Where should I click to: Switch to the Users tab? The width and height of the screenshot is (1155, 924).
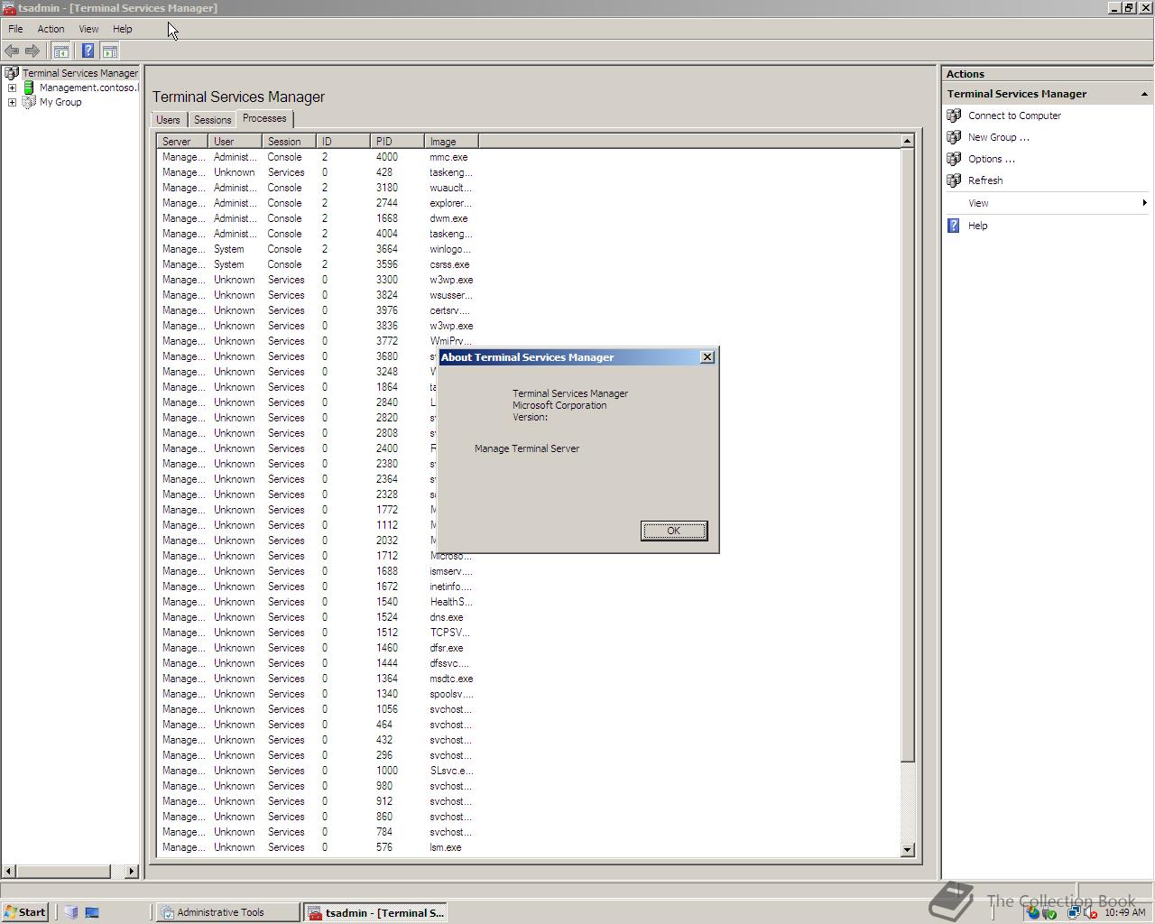click(168, 120)
